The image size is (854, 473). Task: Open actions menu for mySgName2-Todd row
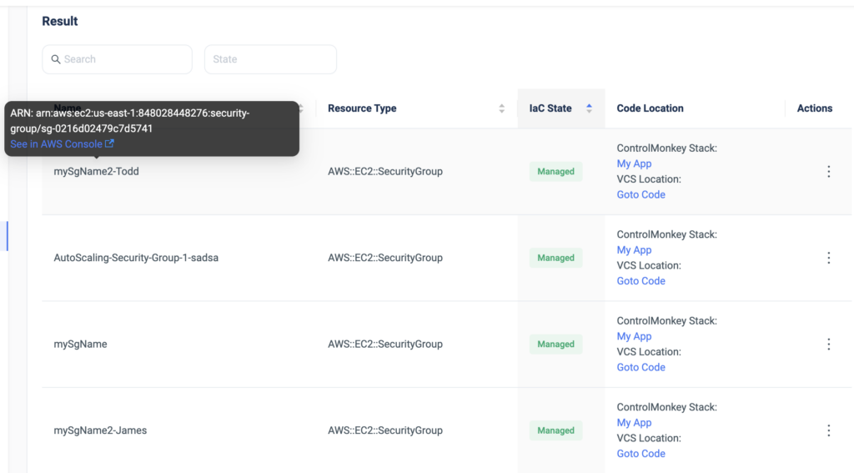pyautogui.click(x=828, y=172)
